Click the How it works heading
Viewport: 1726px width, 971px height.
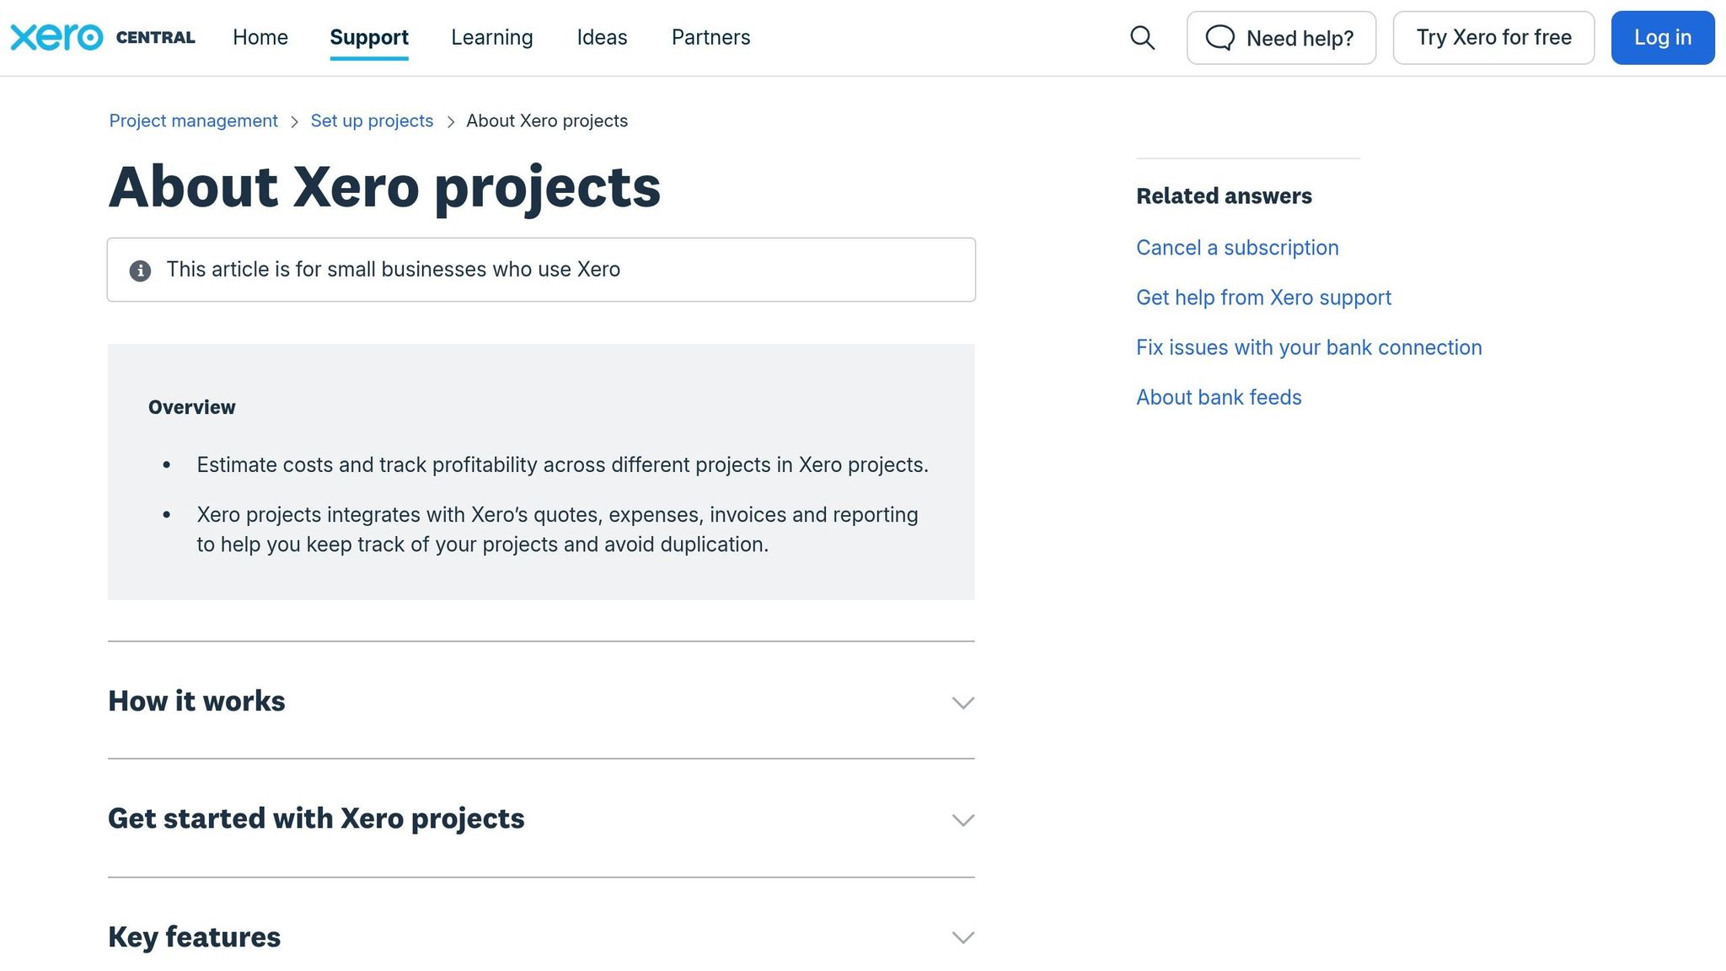196,701
